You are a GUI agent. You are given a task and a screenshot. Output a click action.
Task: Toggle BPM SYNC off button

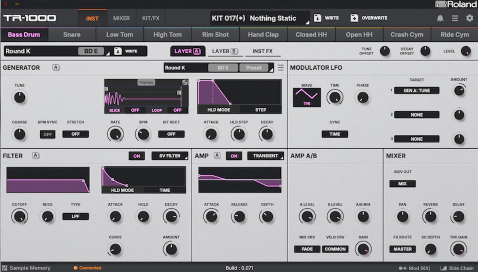(47, 135)
